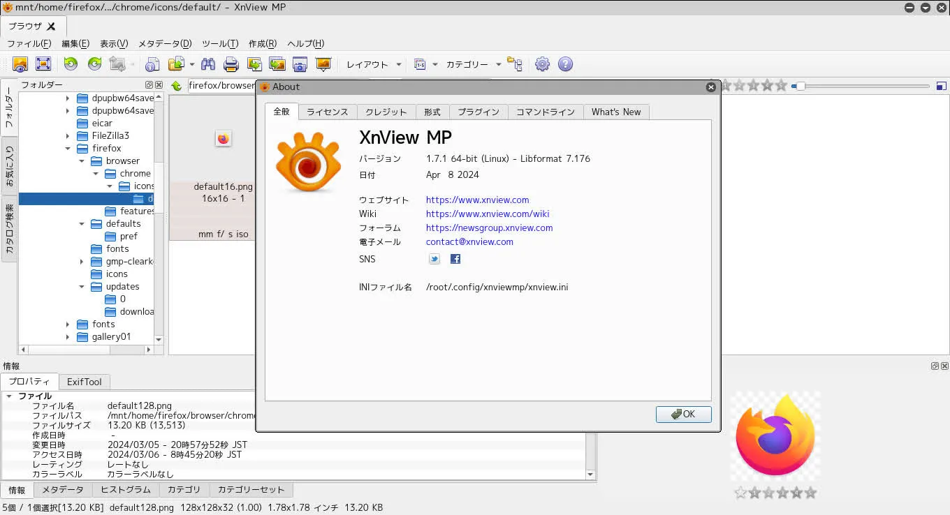Collapse the ファイル section in properties
The height and width of the screenshot is (515, 950).
pos(9,396)
